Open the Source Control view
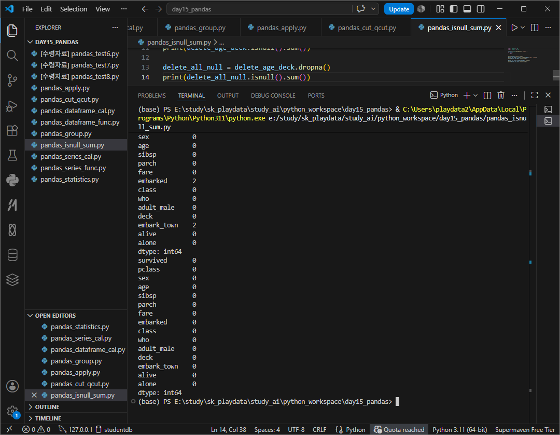560x435 pixels. (x=12, y=80)
